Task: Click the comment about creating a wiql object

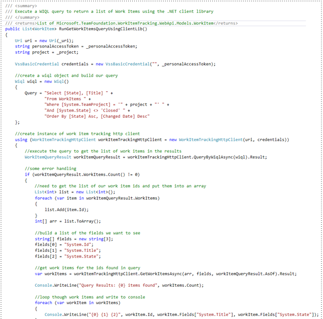Action: tap(66, 75)
